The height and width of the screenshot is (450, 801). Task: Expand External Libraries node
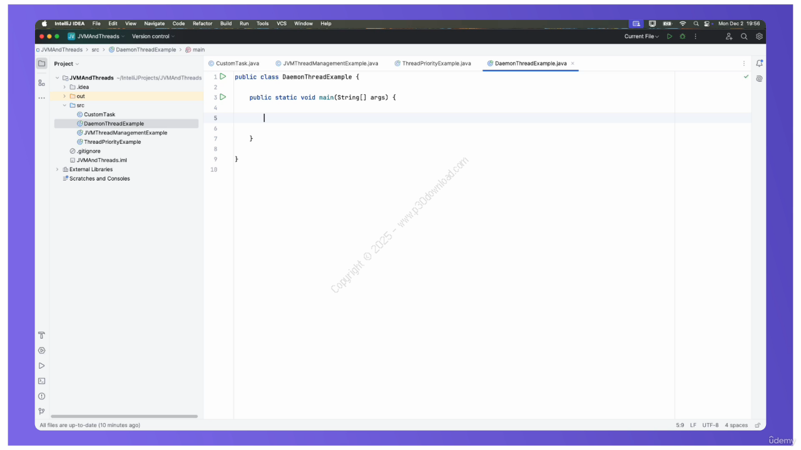58,169
